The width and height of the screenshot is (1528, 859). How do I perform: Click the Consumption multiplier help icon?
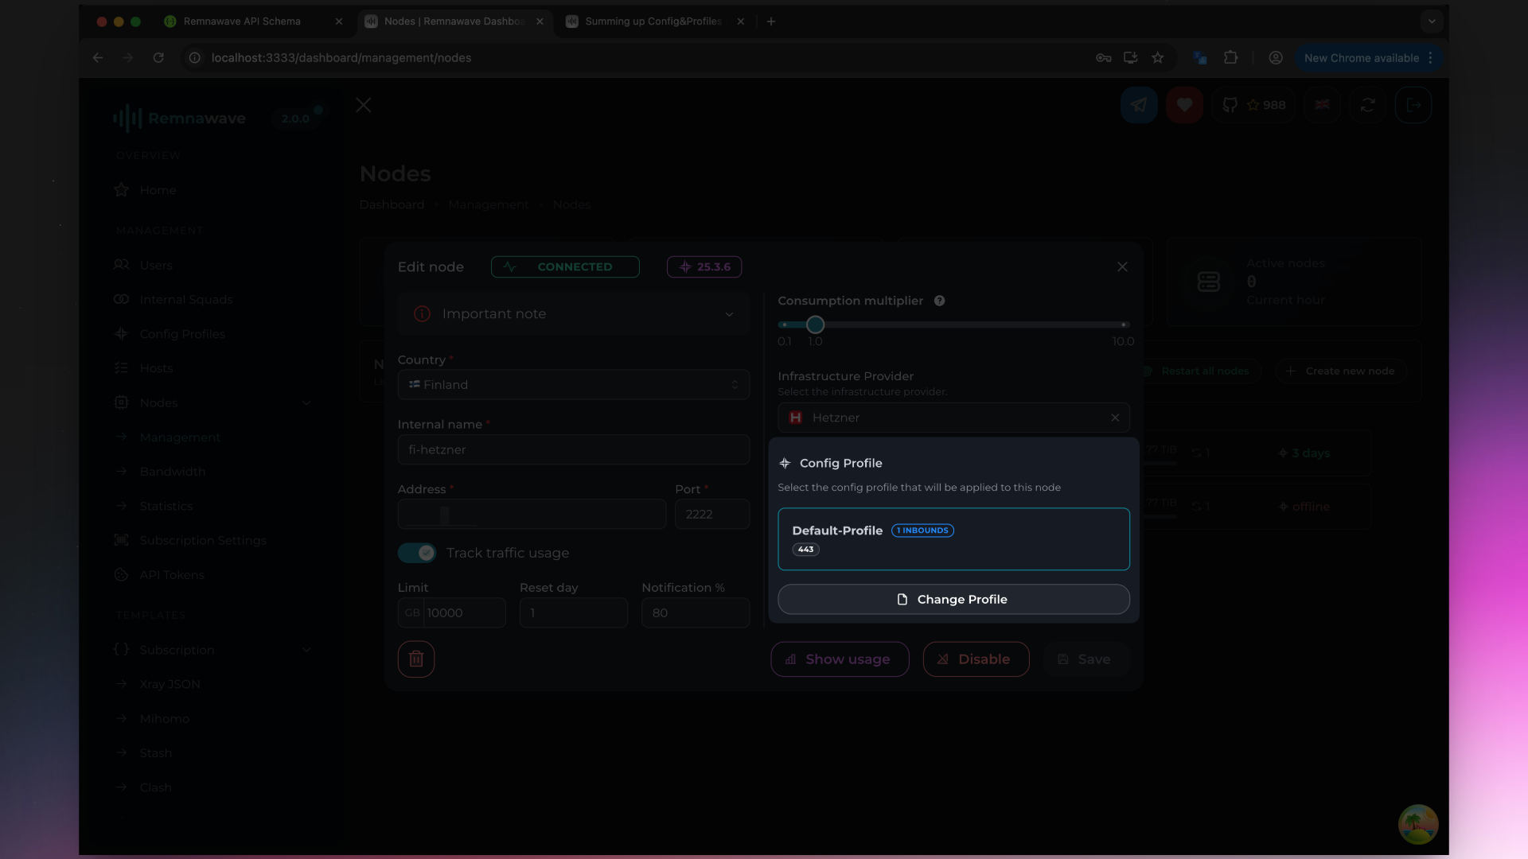point(939,301)
